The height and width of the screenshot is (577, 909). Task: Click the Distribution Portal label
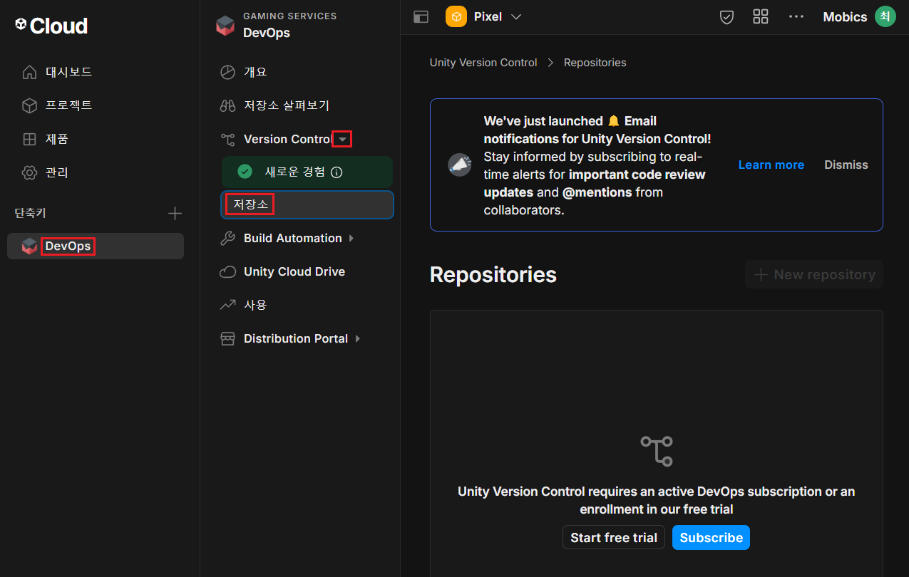coord(296,338)
